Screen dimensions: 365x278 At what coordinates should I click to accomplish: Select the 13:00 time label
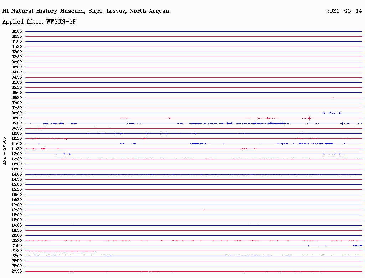[17, 164]
